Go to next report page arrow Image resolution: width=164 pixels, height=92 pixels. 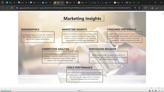pyautogui.click(x=83, y=91)
